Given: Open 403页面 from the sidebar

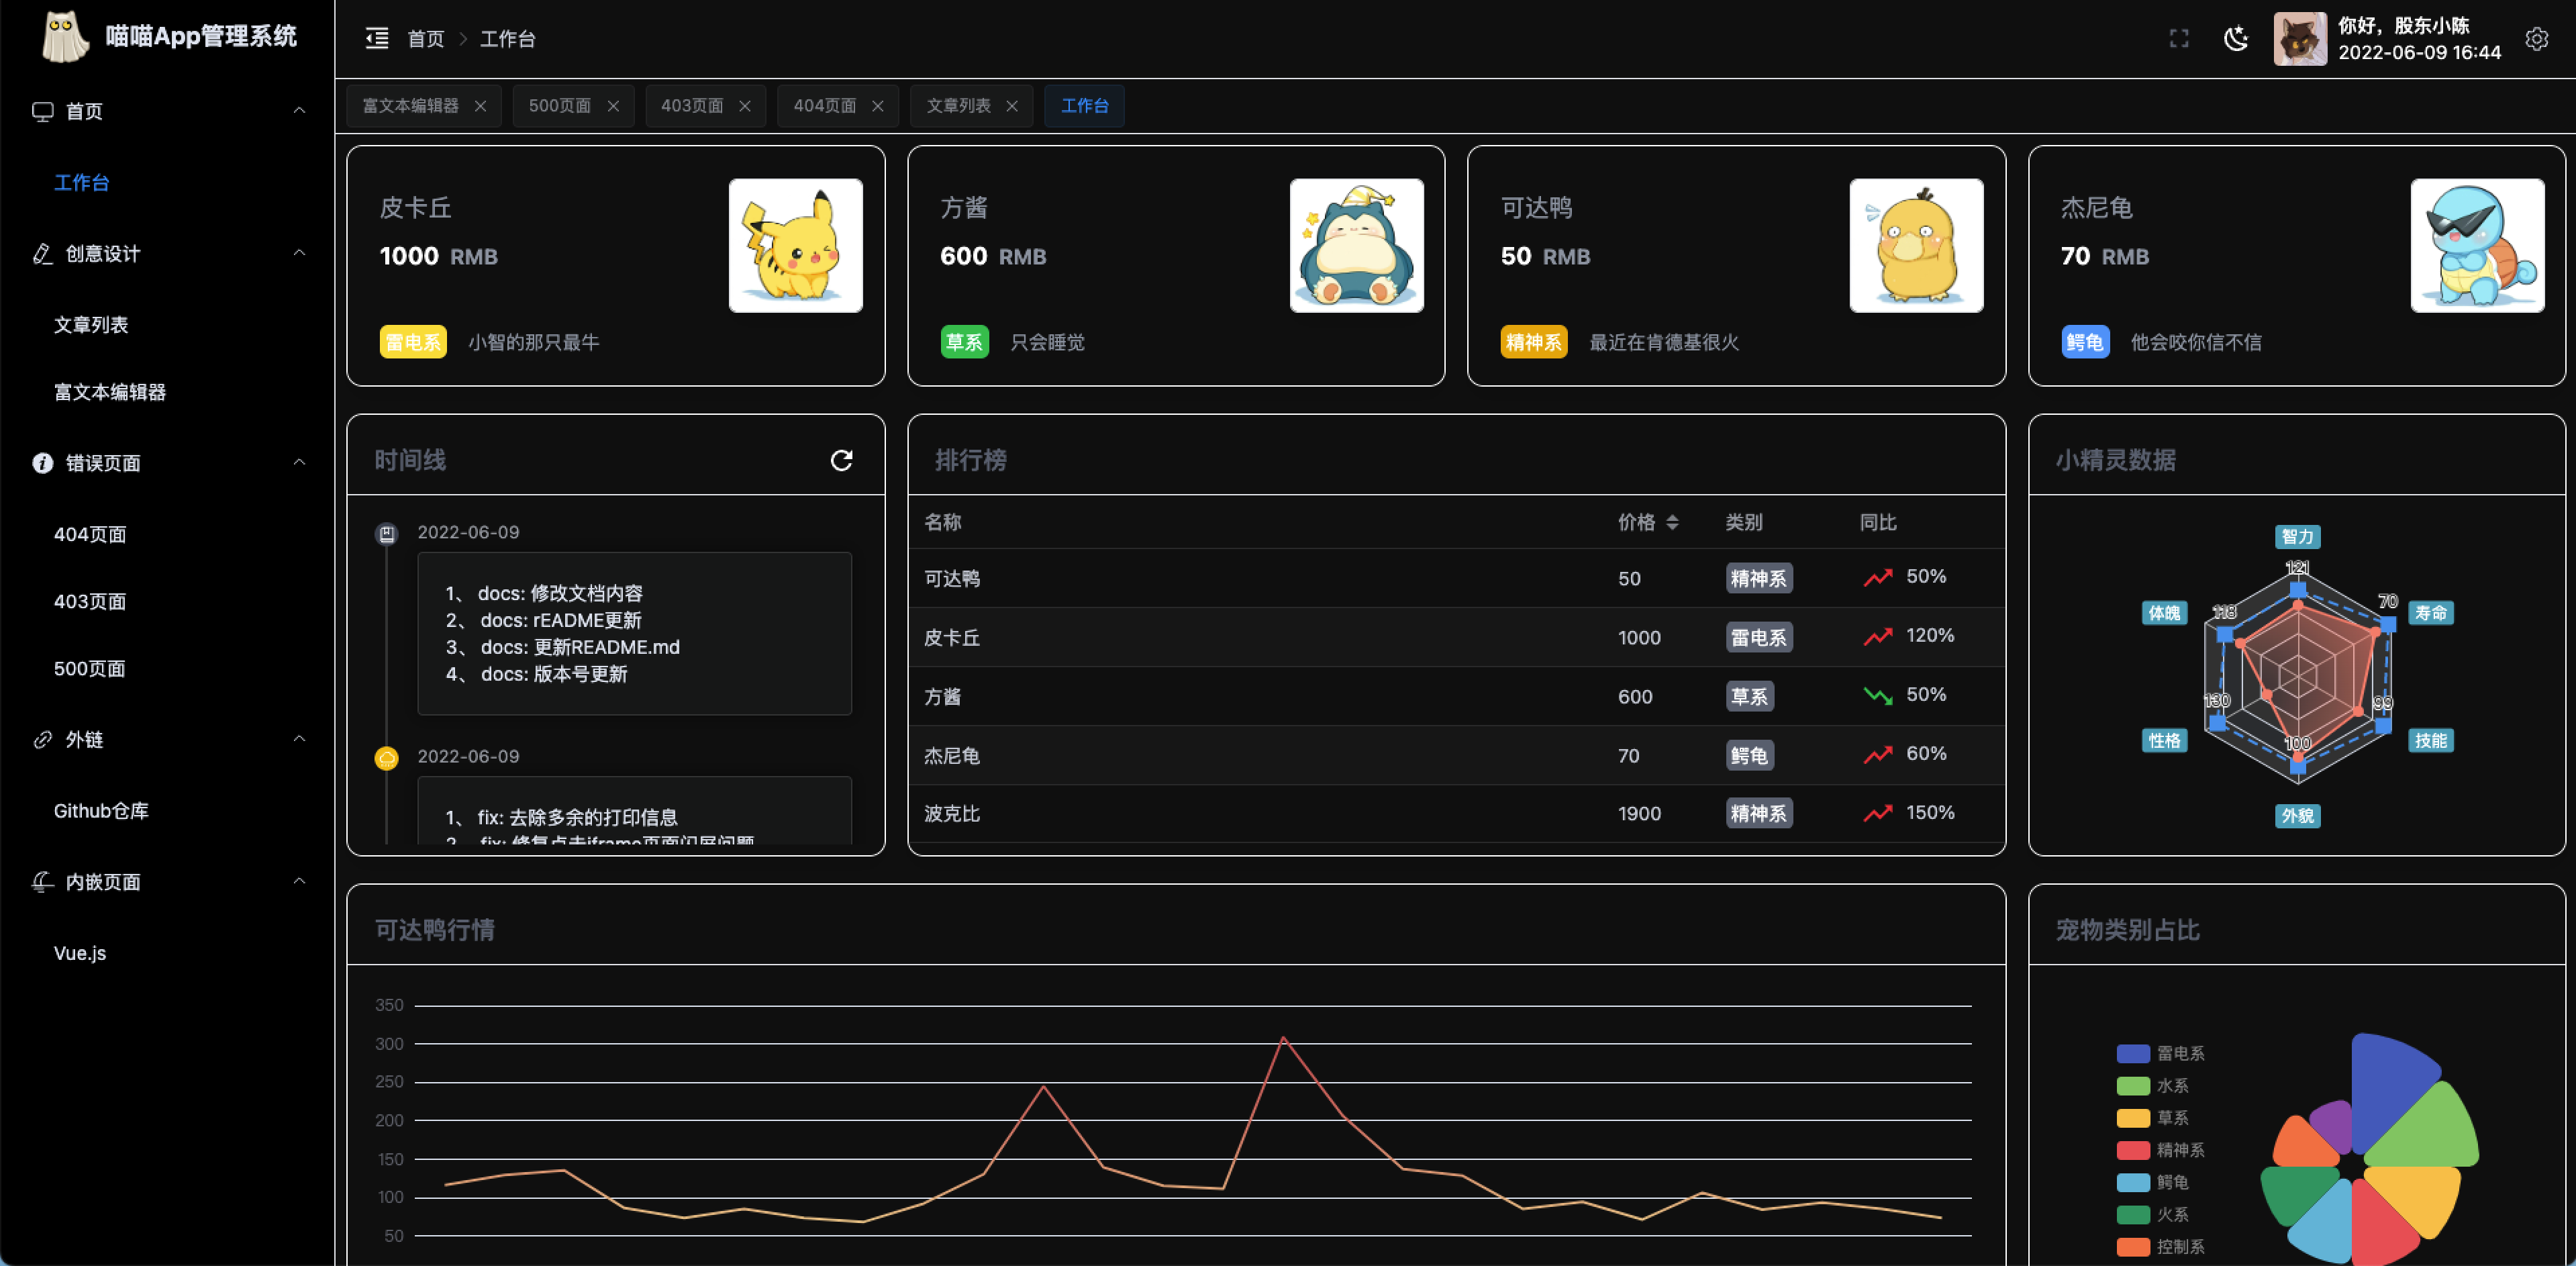Looking at the screenshot, I should (90, 601).
